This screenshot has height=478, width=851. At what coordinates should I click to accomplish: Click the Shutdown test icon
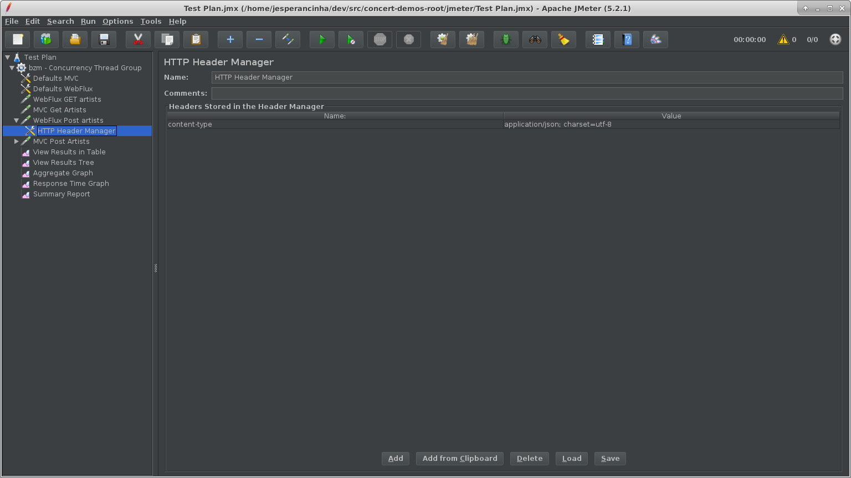[409, 39]
